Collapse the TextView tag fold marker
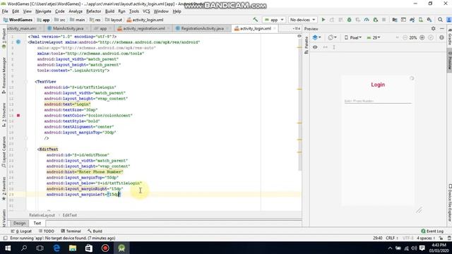 25,82
